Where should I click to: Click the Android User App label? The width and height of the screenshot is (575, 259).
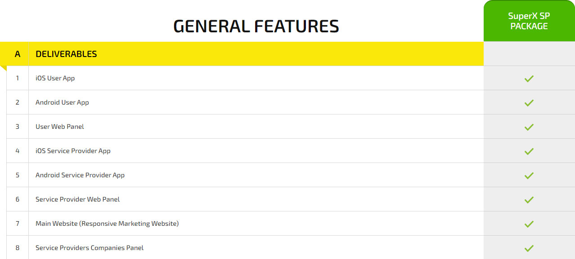[62, 102]
